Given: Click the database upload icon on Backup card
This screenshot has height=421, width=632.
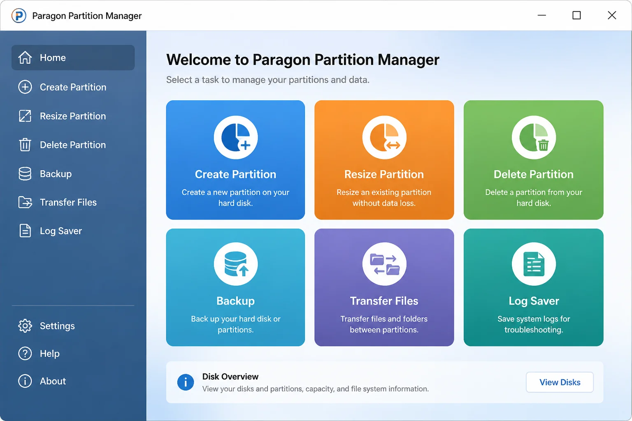Looking at the screenshot, I should [x=236, y=264].
